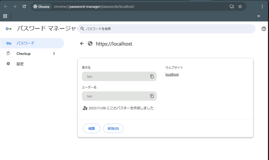Click the 編集 button
This screenshot has width=269, height=160.
91,128
